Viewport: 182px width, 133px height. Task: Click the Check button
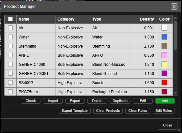click(31, 101)
